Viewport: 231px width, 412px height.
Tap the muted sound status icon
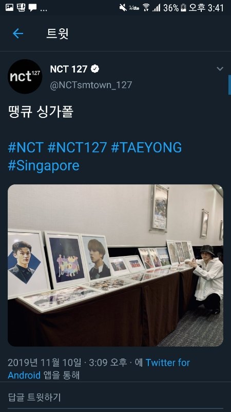[123, 8]
